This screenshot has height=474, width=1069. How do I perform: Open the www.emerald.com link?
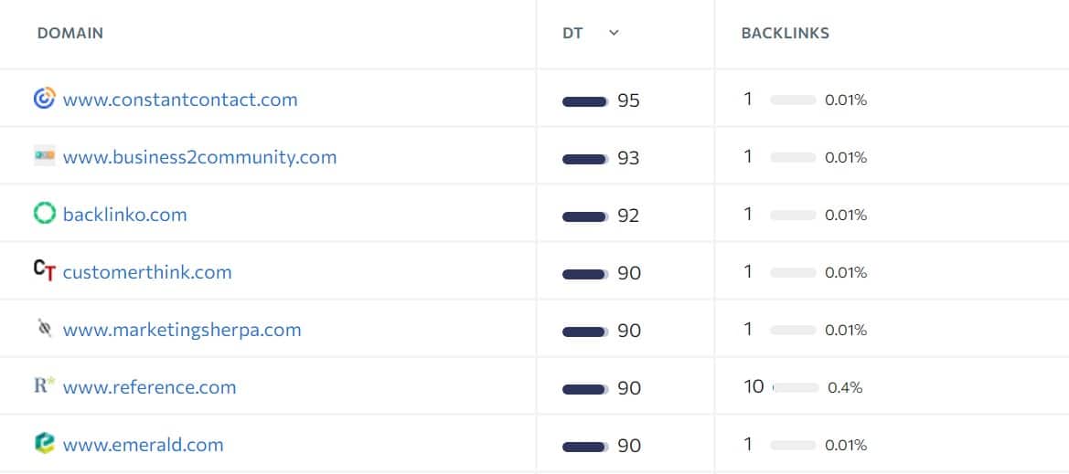[144, 446]
